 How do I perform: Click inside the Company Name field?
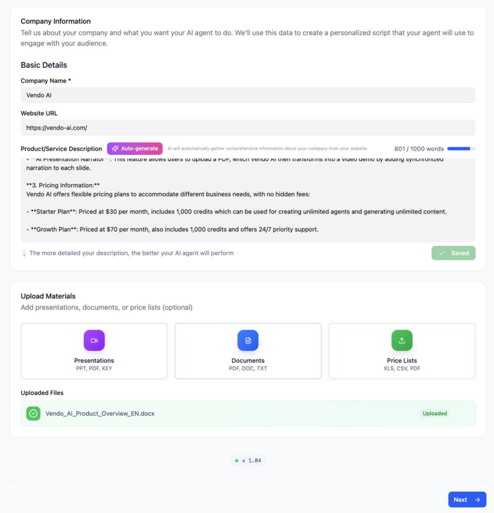[x=247, y=95]
